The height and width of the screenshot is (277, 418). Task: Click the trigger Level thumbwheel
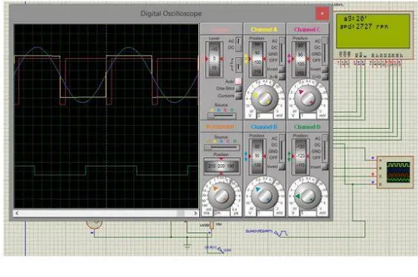tap(214, 59)
